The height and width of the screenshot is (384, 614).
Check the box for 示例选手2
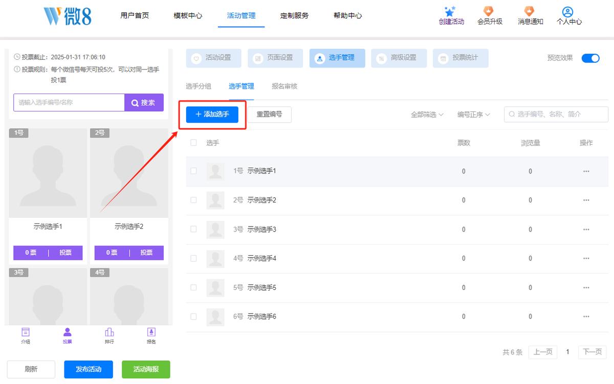click(193, 200)
